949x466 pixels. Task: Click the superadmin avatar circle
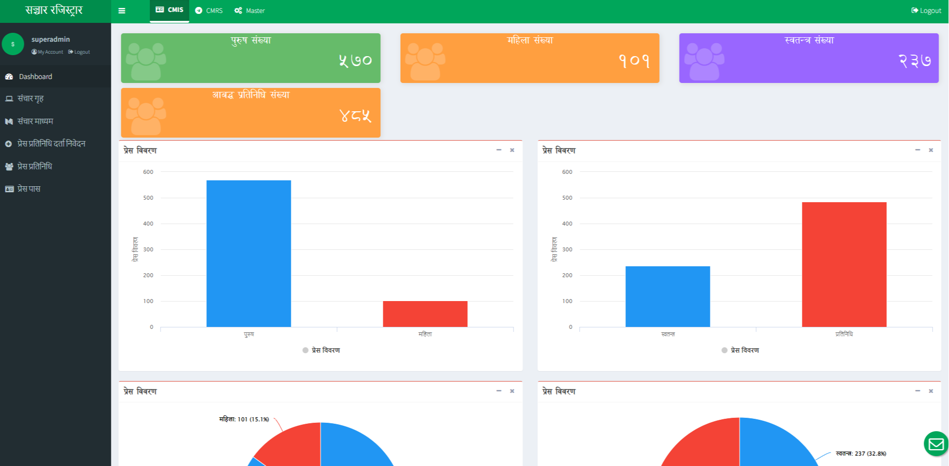(13, 44)
